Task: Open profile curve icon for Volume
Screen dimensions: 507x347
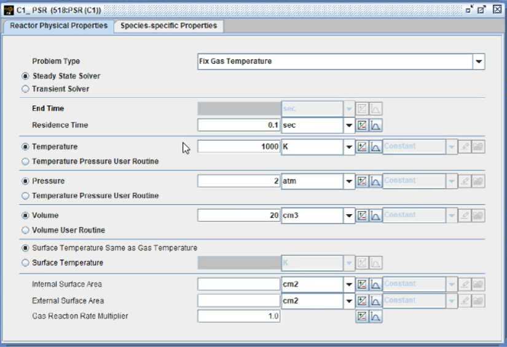Action: [x=375, y=215]
